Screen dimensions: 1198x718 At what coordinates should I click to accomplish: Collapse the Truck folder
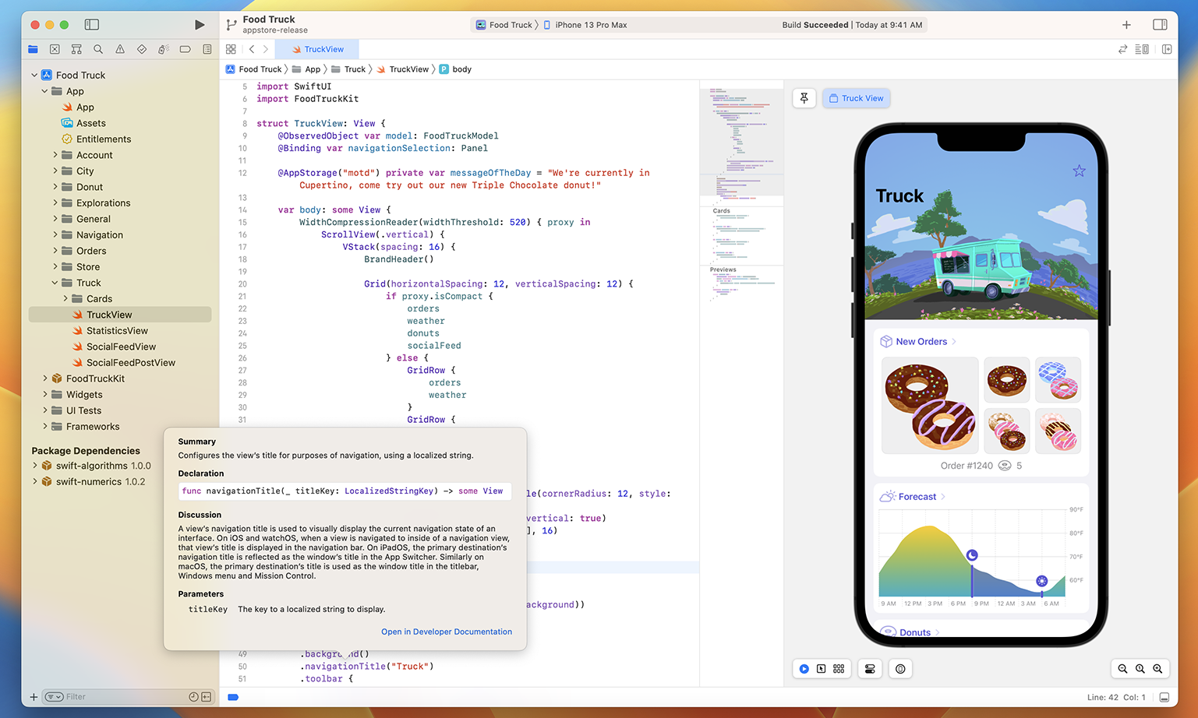pyautogui.click(x=55, y=283)
